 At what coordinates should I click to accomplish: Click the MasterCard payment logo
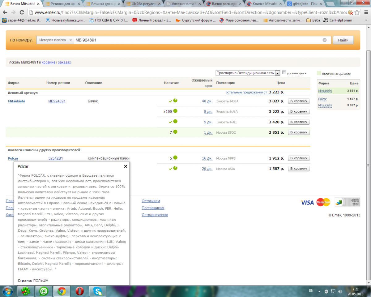[323, 202]
